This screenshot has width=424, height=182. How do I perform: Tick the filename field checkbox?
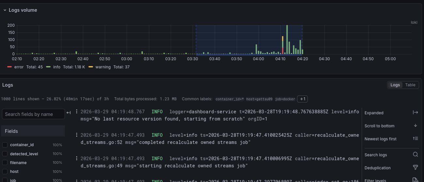(x=5, y=162)
